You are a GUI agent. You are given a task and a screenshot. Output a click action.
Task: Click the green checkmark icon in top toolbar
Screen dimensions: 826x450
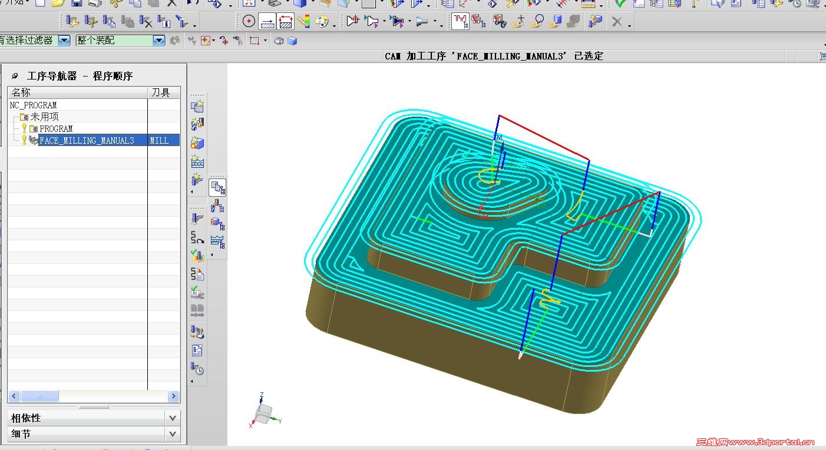[620, 3]
